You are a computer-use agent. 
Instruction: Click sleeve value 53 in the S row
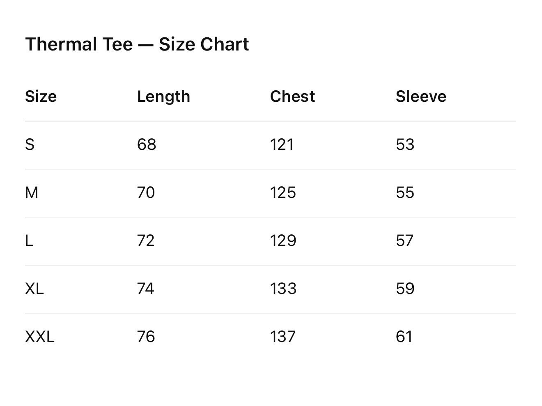click(405, 145)
